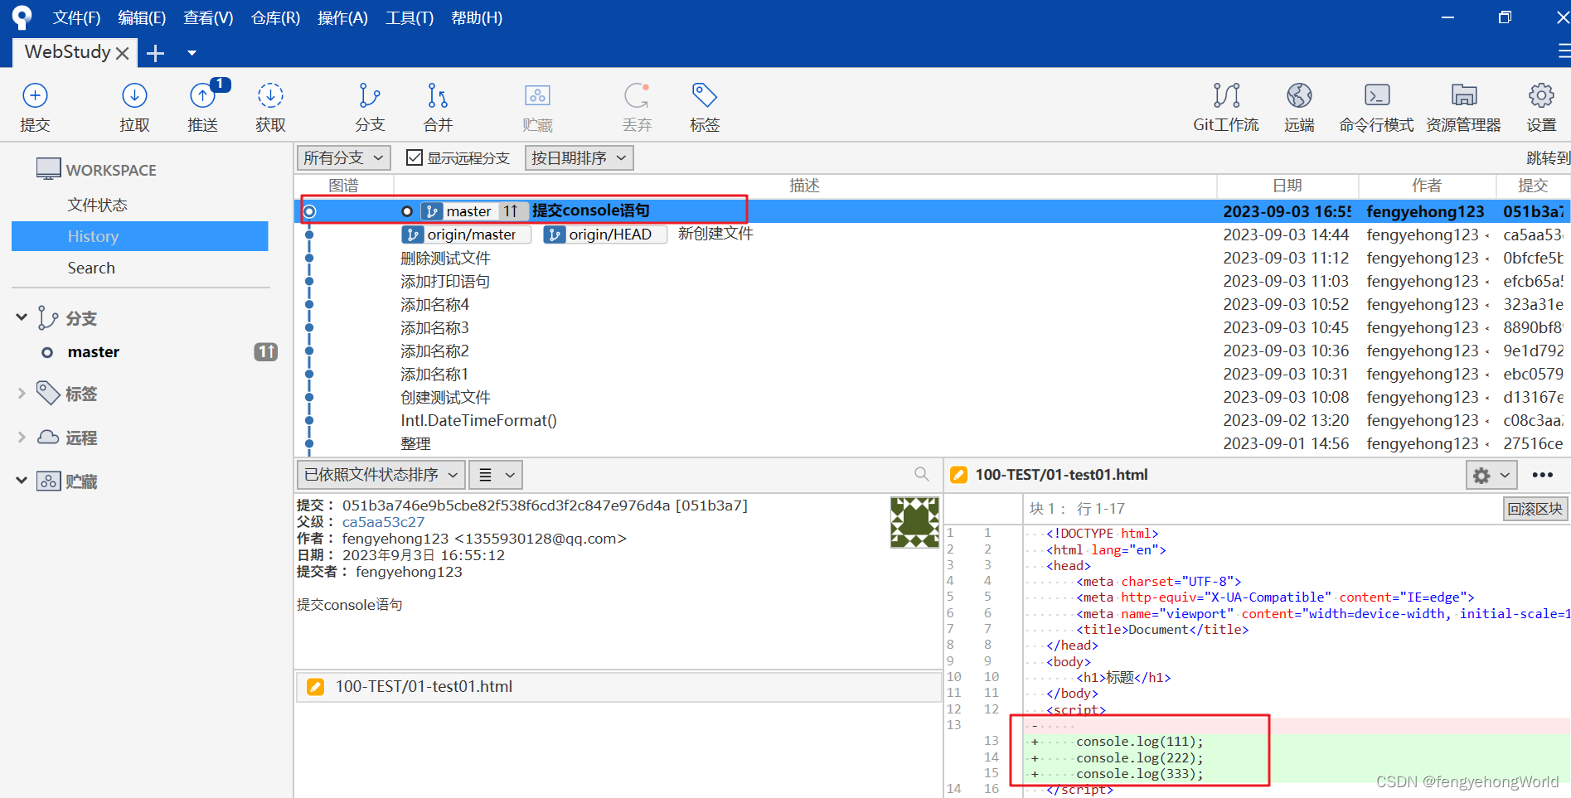1571x798 pixels.
Task: Click the new tab plus button
Action: coord(155,54)
